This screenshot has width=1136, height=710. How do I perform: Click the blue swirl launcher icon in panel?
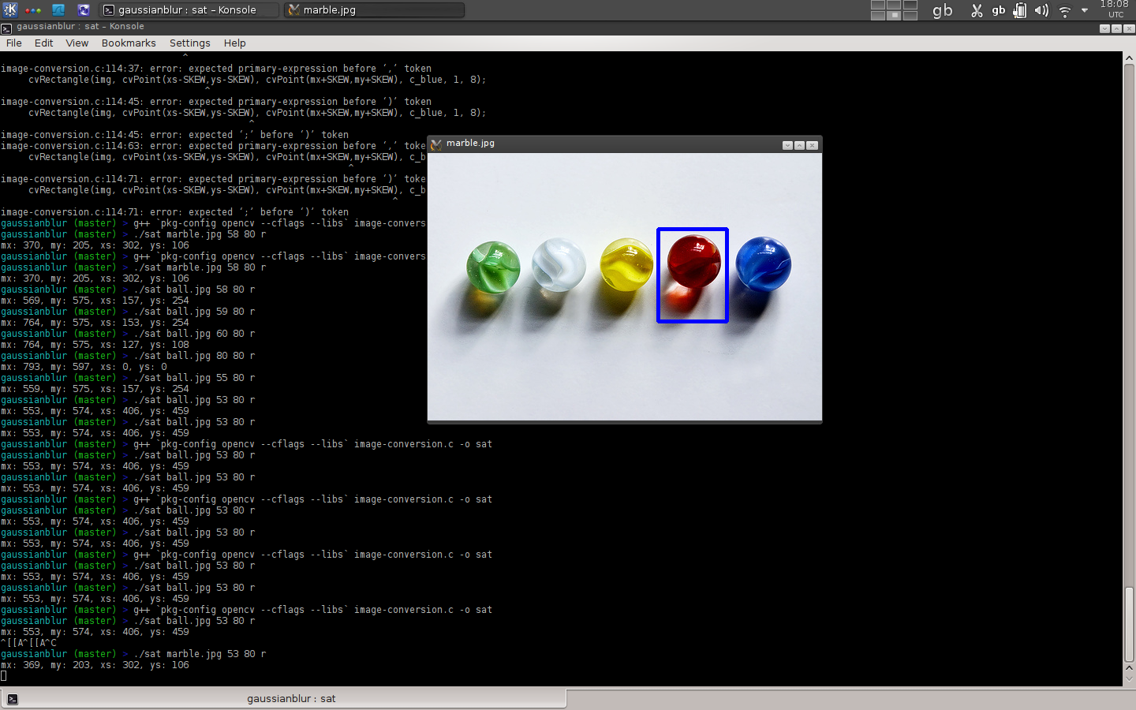[x=84, y=10]
